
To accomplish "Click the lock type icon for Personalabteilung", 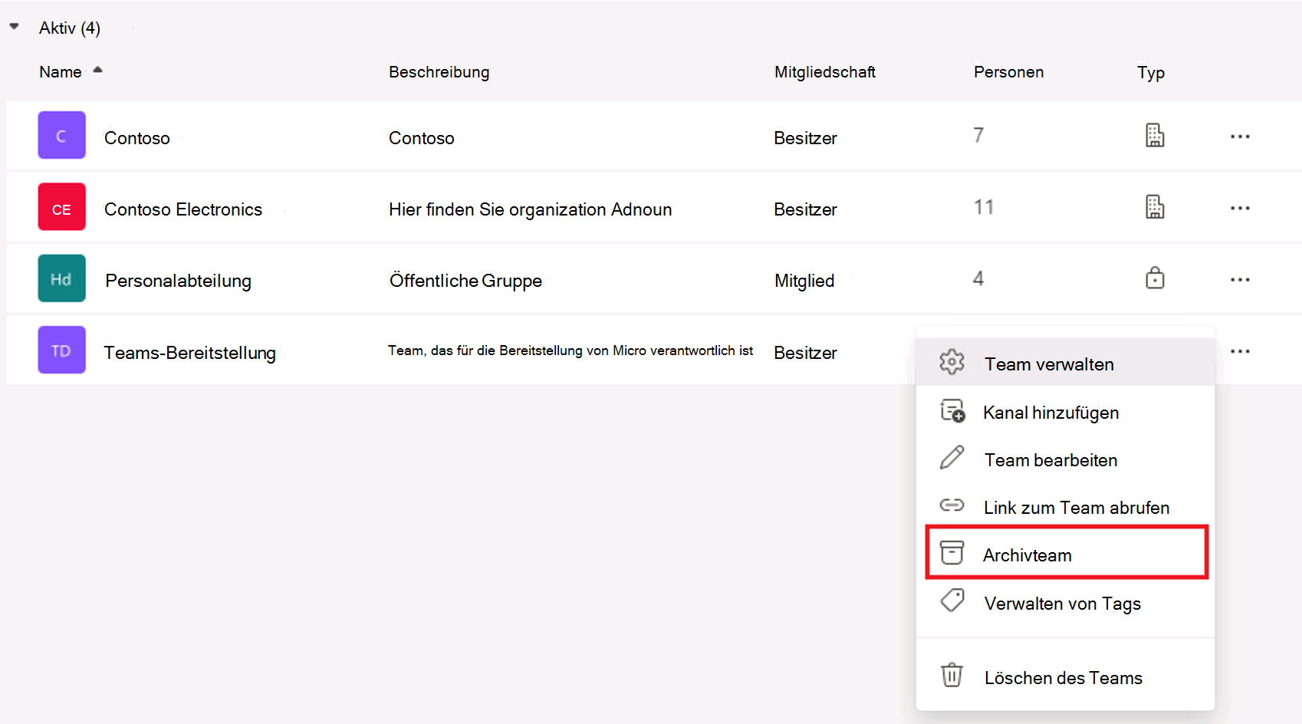I will pos(1155,278).
